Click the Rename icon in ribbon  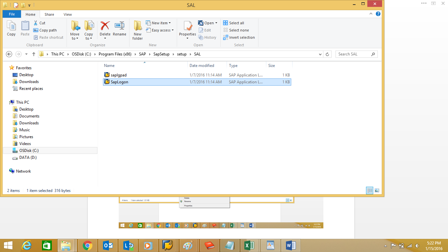click(119, 26)
